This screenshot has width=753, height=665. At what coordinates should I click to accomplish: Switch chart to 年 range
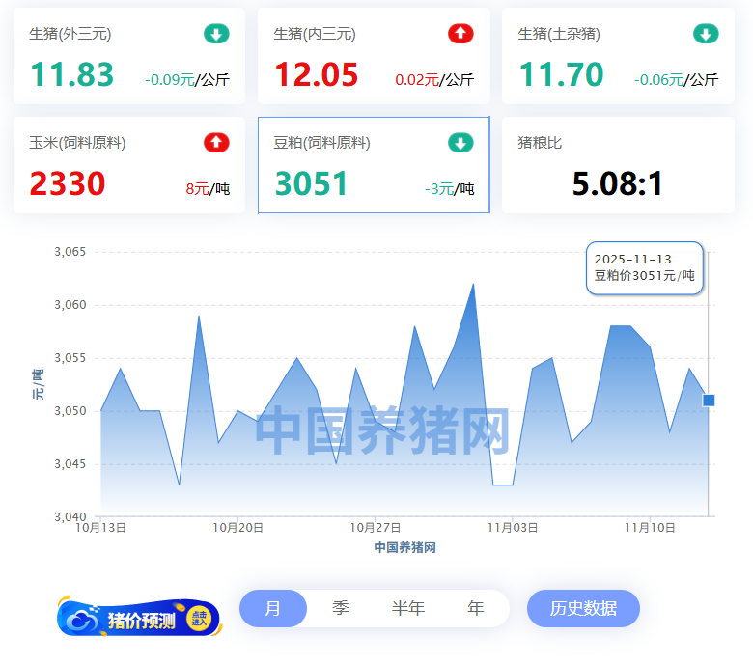475,609
